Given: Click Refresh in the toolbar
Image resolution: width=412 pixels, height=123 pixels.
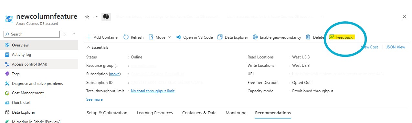Looking at the screenshot, I should pyautogui.click(x=133, y=37).
